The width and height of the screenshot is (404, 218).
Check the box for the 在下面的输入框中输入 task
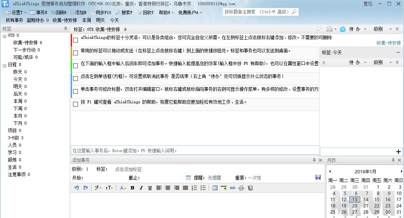click(x=76, y=66)
